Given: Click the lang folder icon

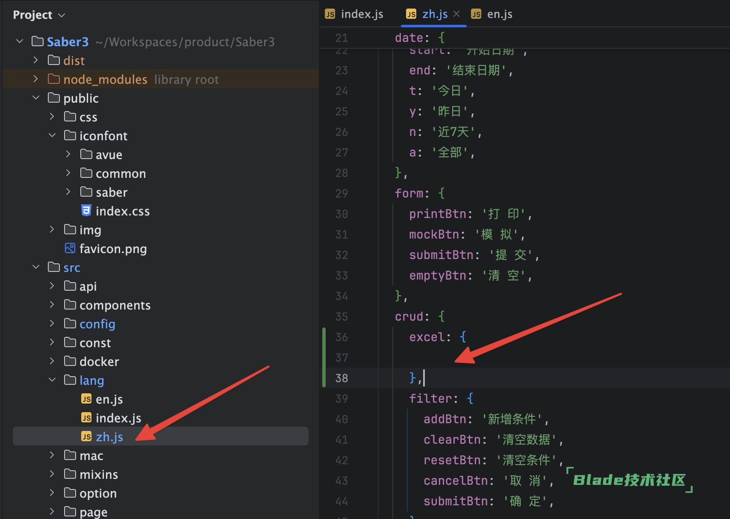Looking at the screenshot, I should [70, 380].
